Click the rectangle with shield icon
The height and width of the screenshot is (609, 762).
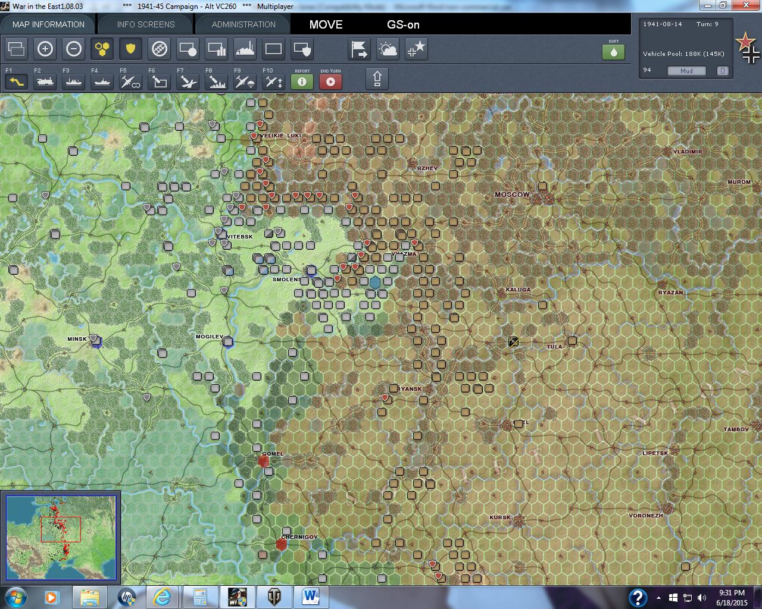click(x=302, y=49)
